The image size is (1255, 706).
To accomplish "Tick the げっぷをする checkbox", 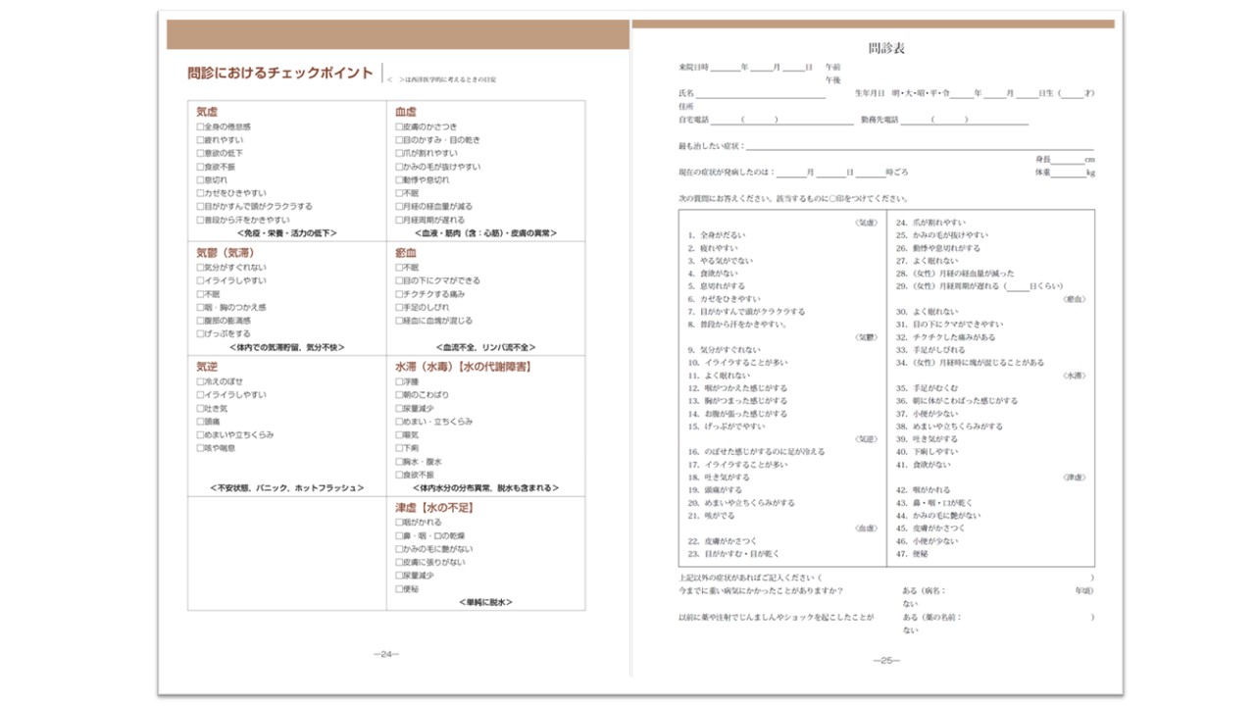I will [x=200, y=334].
